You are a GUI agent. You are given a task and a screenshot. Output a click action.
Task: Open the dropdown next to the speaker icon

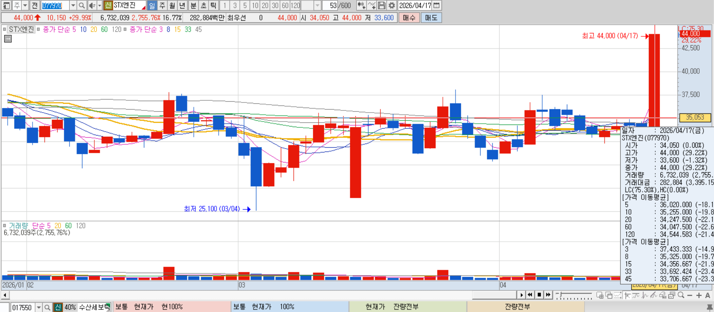tap(100, 6)
